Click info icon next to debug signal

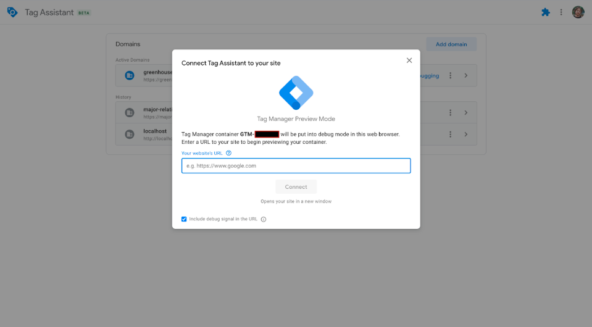pos(264,219)
